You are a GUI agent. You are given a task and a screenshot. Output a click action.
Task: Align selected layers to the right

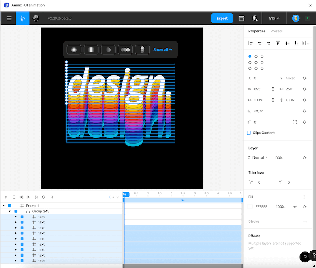pos(269,43)
